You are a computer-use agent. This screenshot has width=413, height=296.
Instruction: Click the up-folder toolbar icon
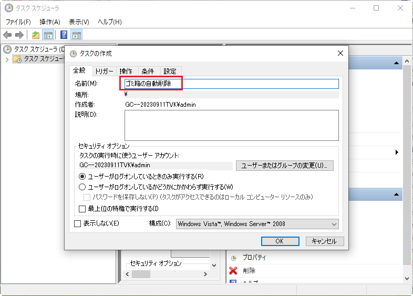[36, 35]
